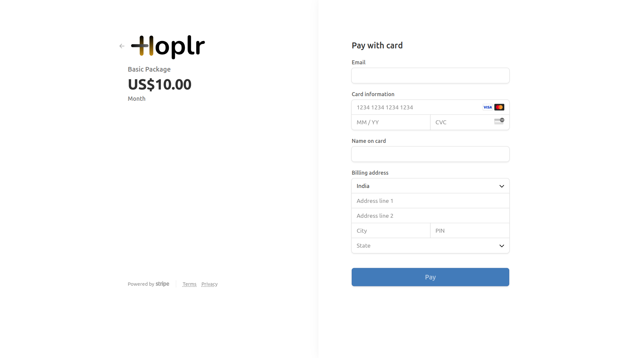The height and width of the screenshot is (358, 637).
Task: Click the Hoplr logo
Action: pos(168,47)
